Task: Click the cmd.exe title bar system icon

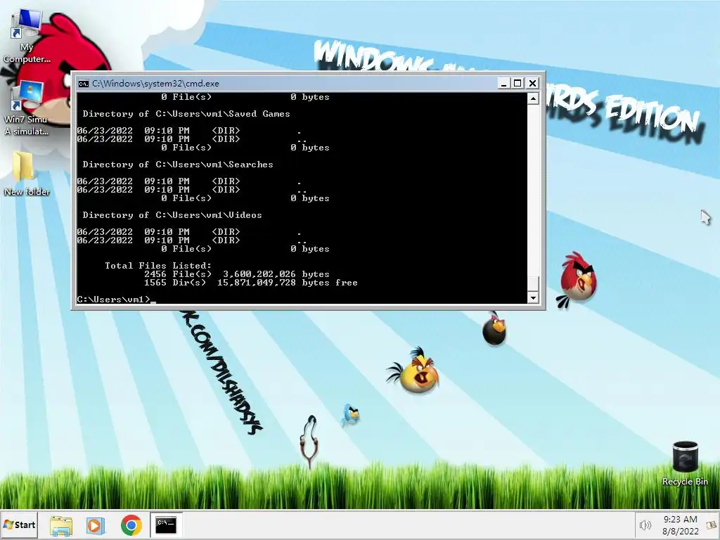Action: (84, 83)
